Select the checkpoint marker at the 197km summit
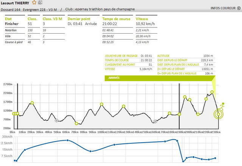The image size is (242, 166). coord(185,97)
